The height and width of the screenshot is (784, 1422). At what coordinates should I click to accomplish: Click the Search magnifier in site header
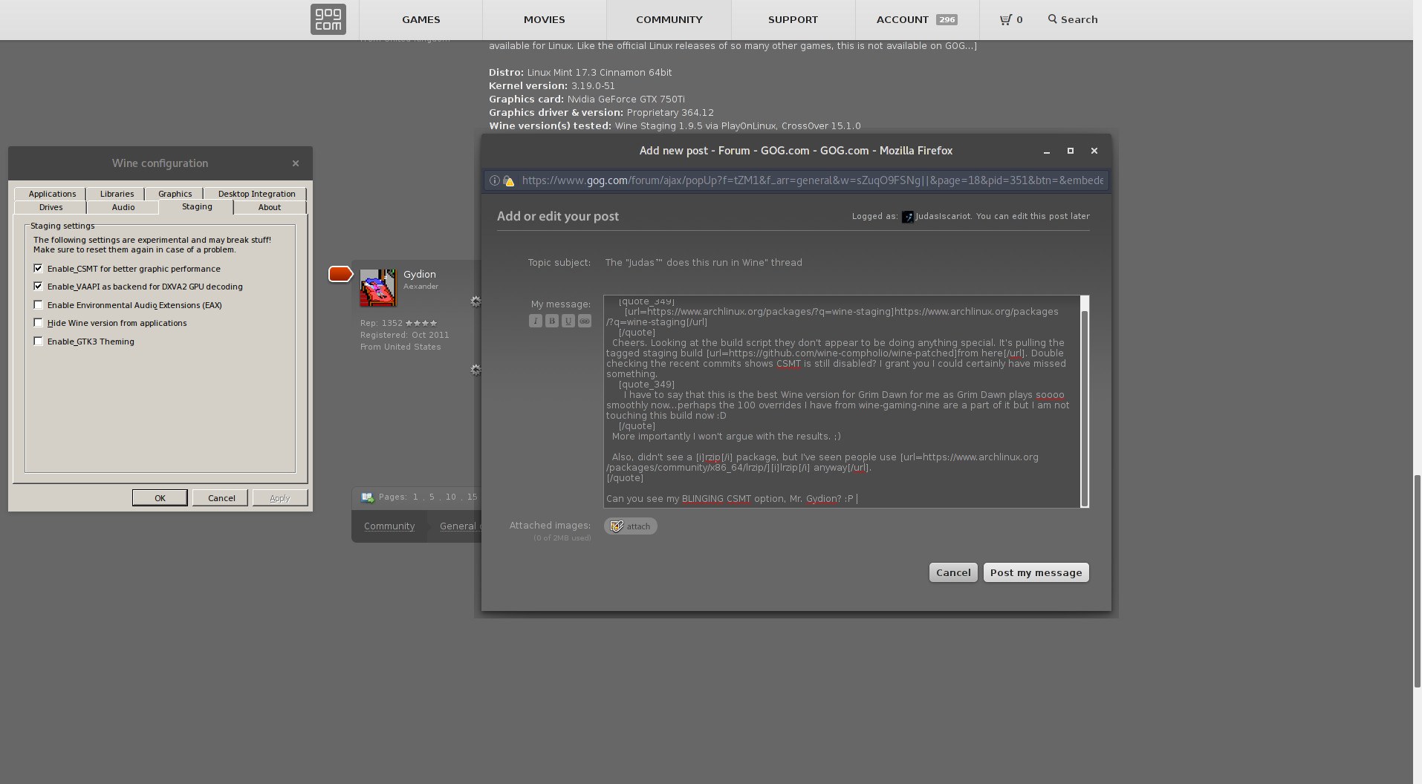pyautogui.click(x=1052, y=19)
